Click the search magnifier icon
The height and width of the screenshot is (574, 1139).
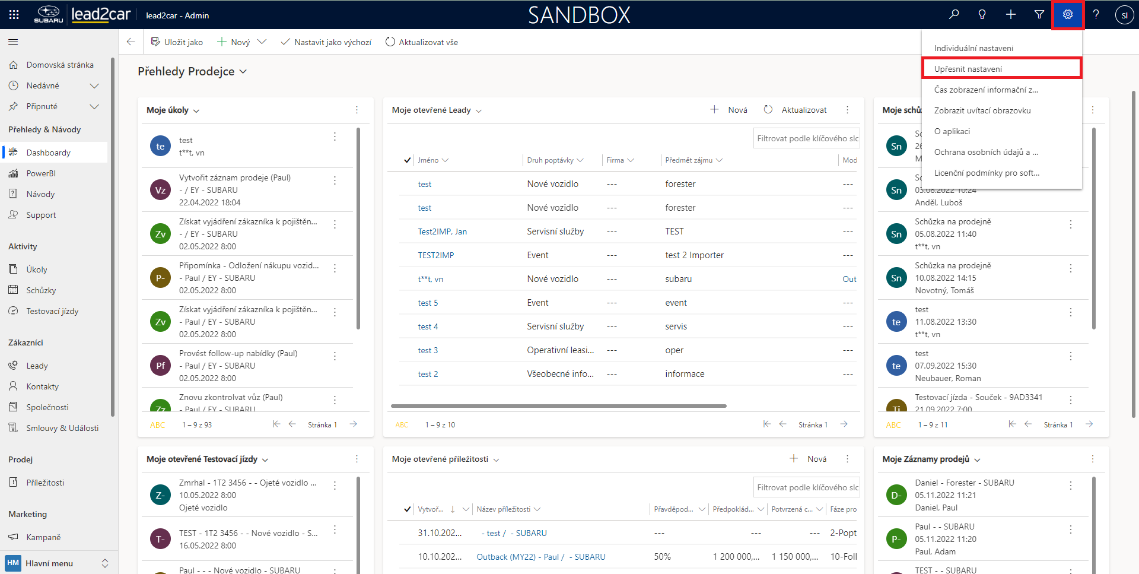[954, 15]
